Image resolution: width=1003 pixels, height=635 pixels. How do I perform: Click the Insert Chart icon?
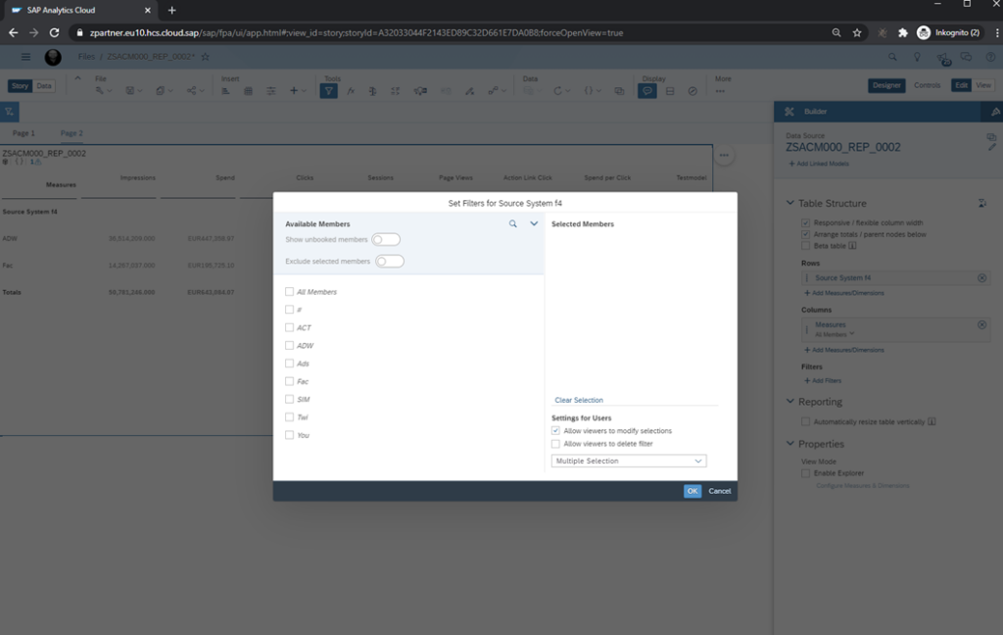(x=226, y=91)
